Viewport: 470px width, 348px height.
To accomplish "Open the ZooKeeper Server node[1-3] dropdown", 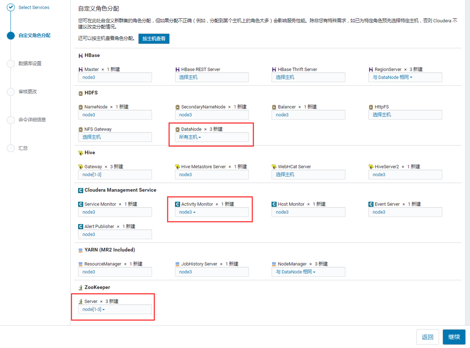I will 115,309.
